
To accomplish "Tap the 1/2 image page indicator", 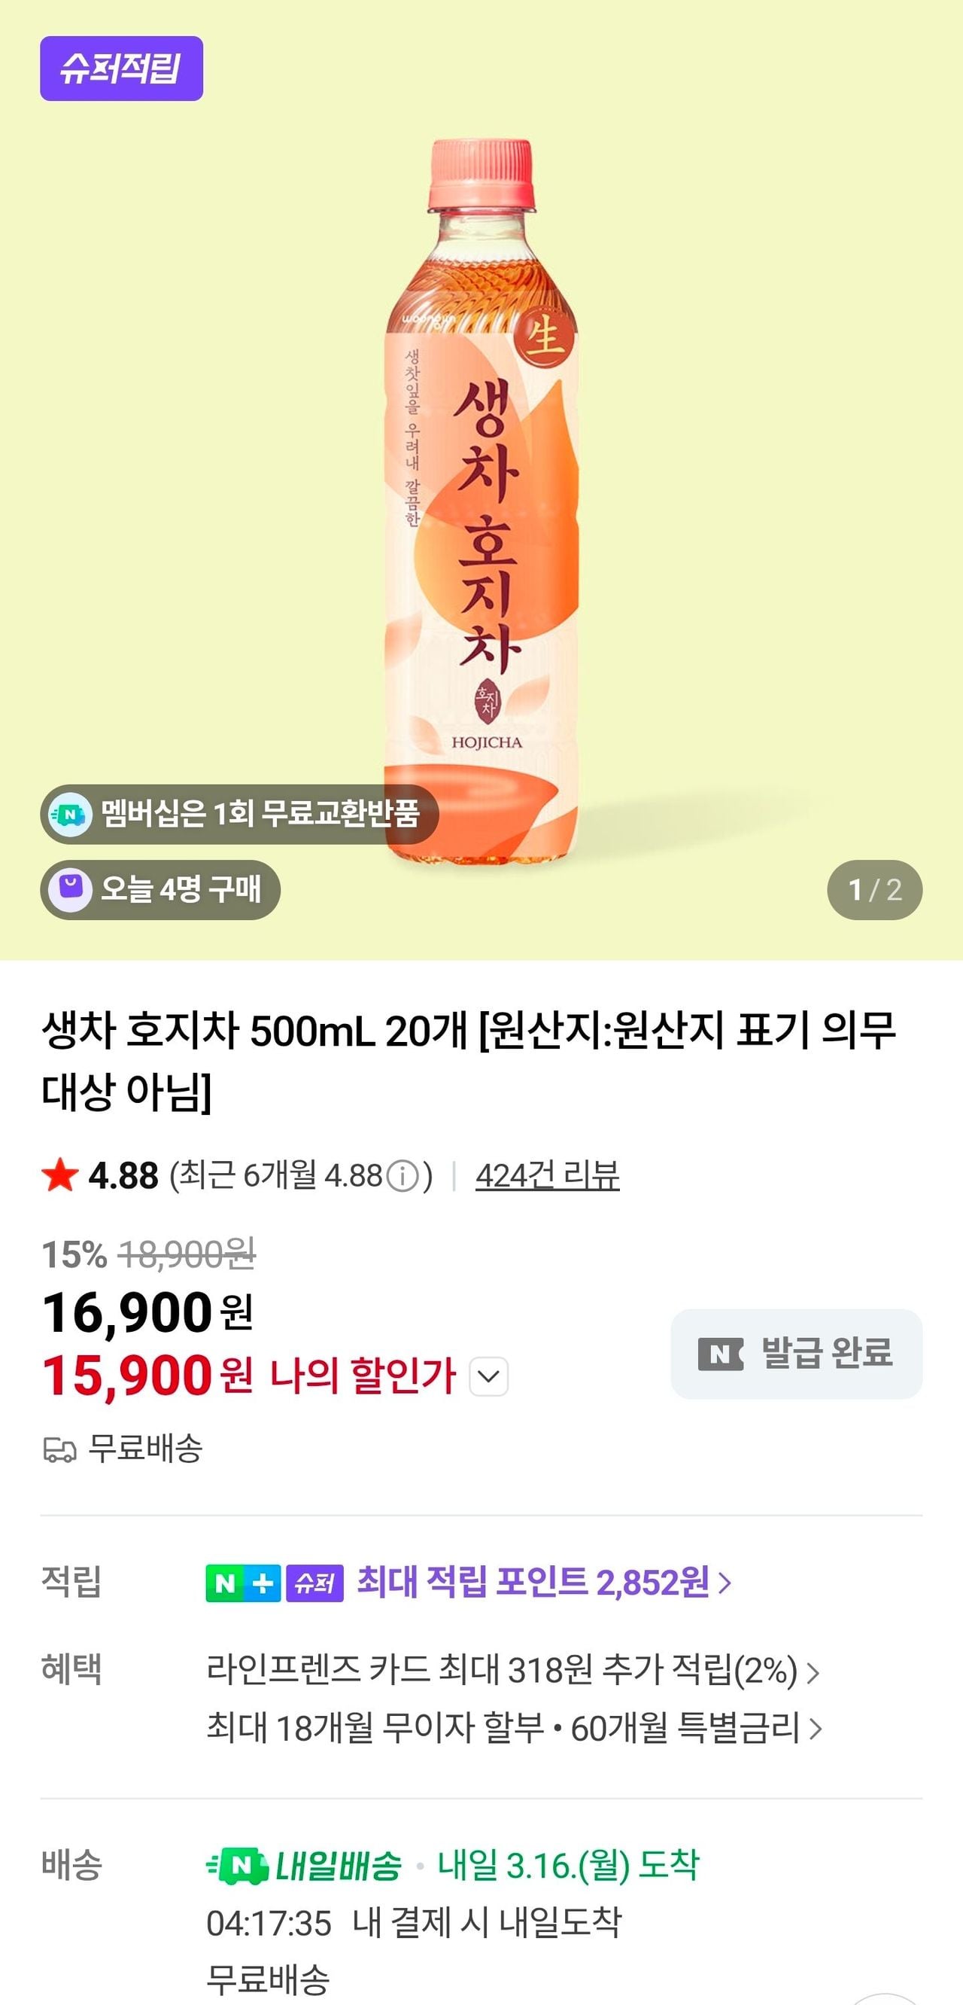I will click(874, 890).
